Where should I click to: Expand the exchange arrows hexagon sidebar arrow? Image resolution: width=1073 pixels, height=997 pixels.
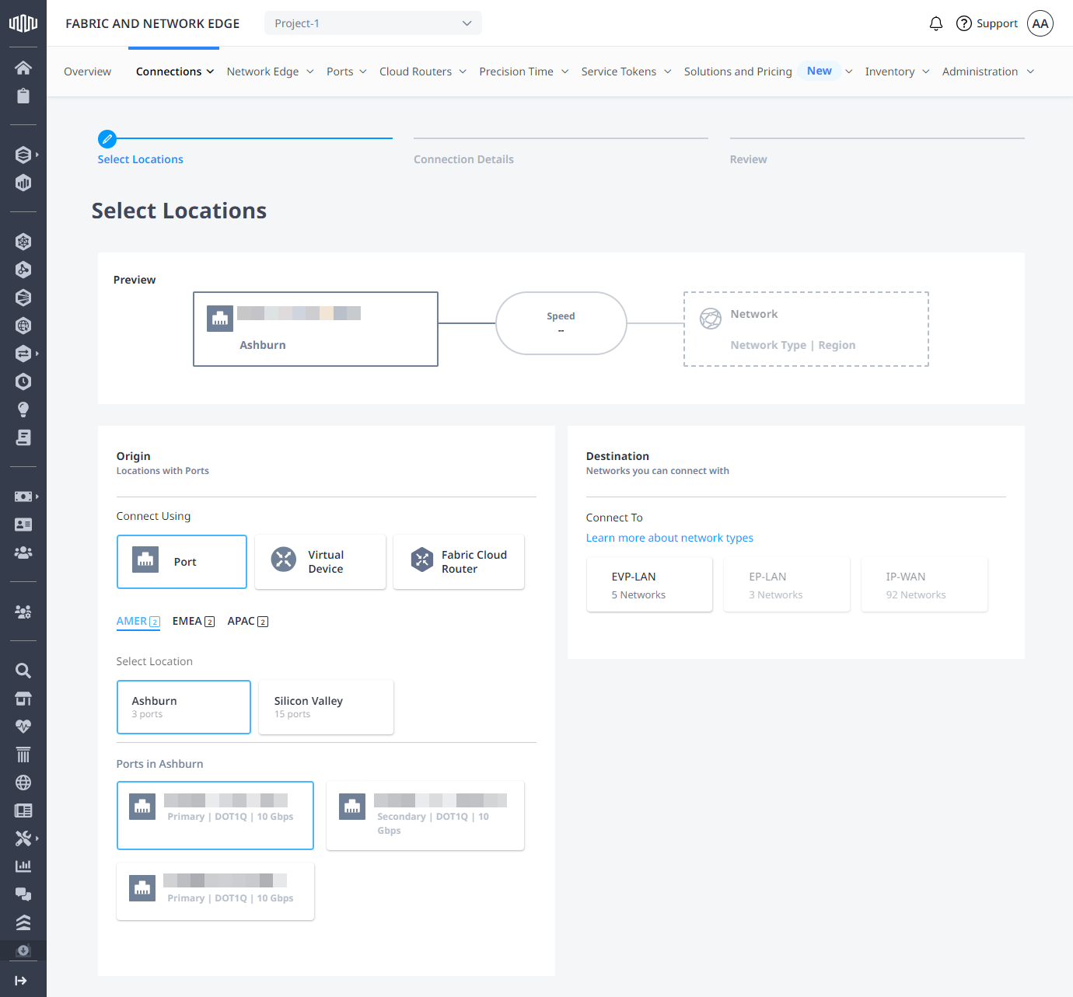(x=37, y=354)
